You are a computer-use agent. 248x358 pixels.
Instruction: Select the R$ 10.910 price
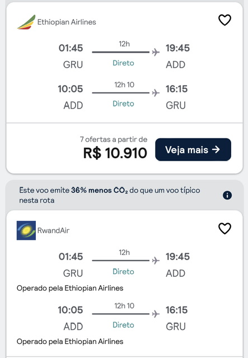(115, 153)
